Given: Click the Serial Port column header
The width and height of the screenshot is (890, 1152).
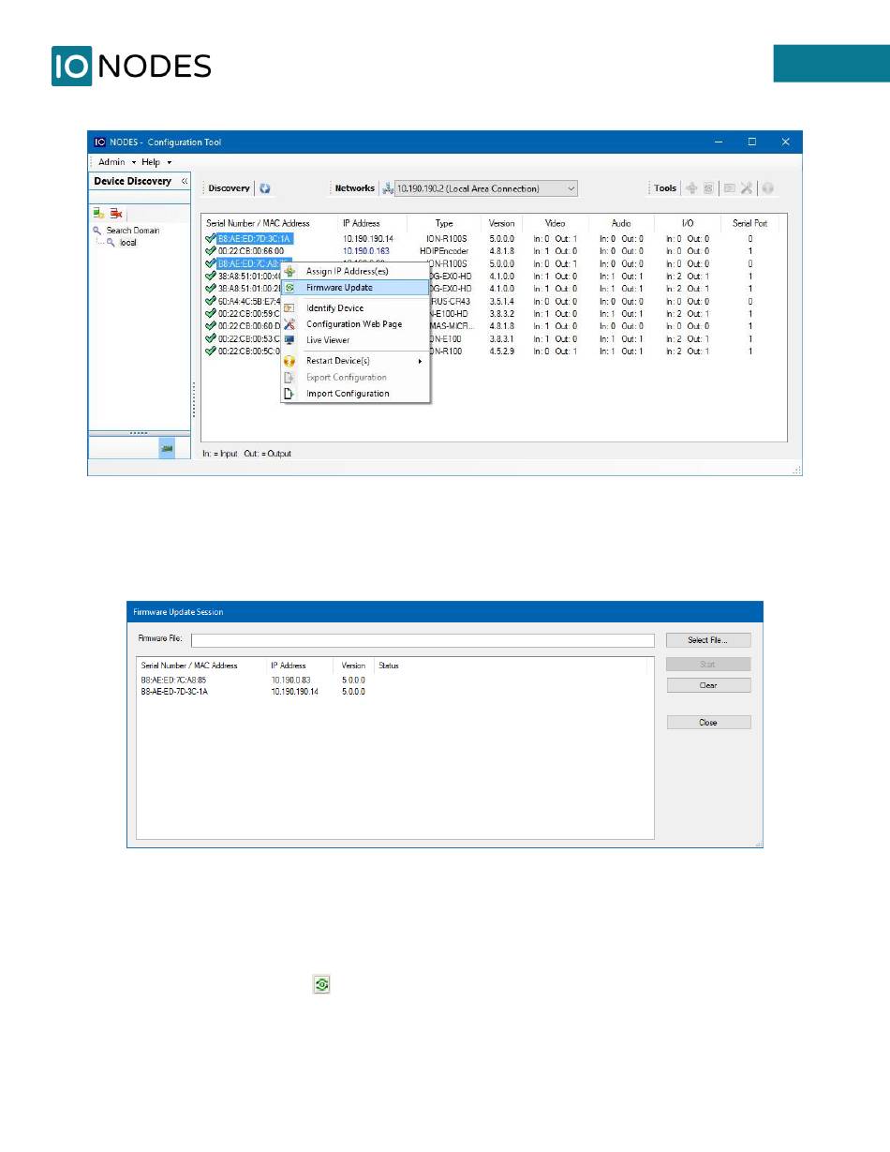Looking at the screenshot, I should (x=749, y=224).
